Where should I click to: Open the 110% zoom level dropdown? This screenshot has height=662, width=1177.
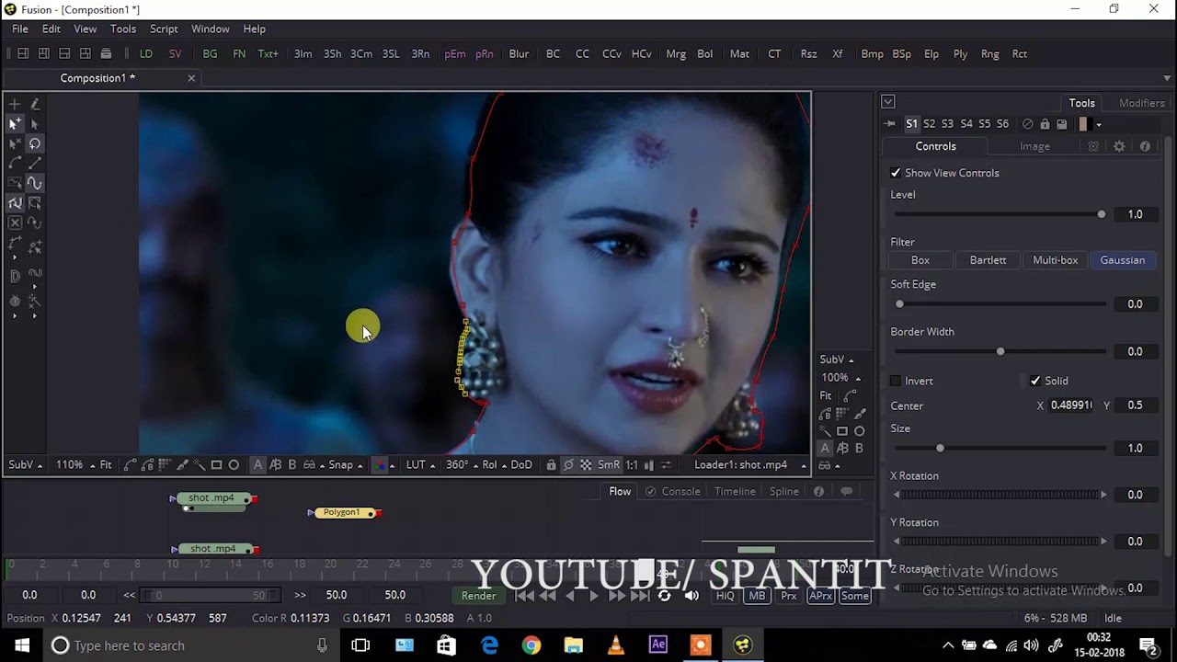74,465
